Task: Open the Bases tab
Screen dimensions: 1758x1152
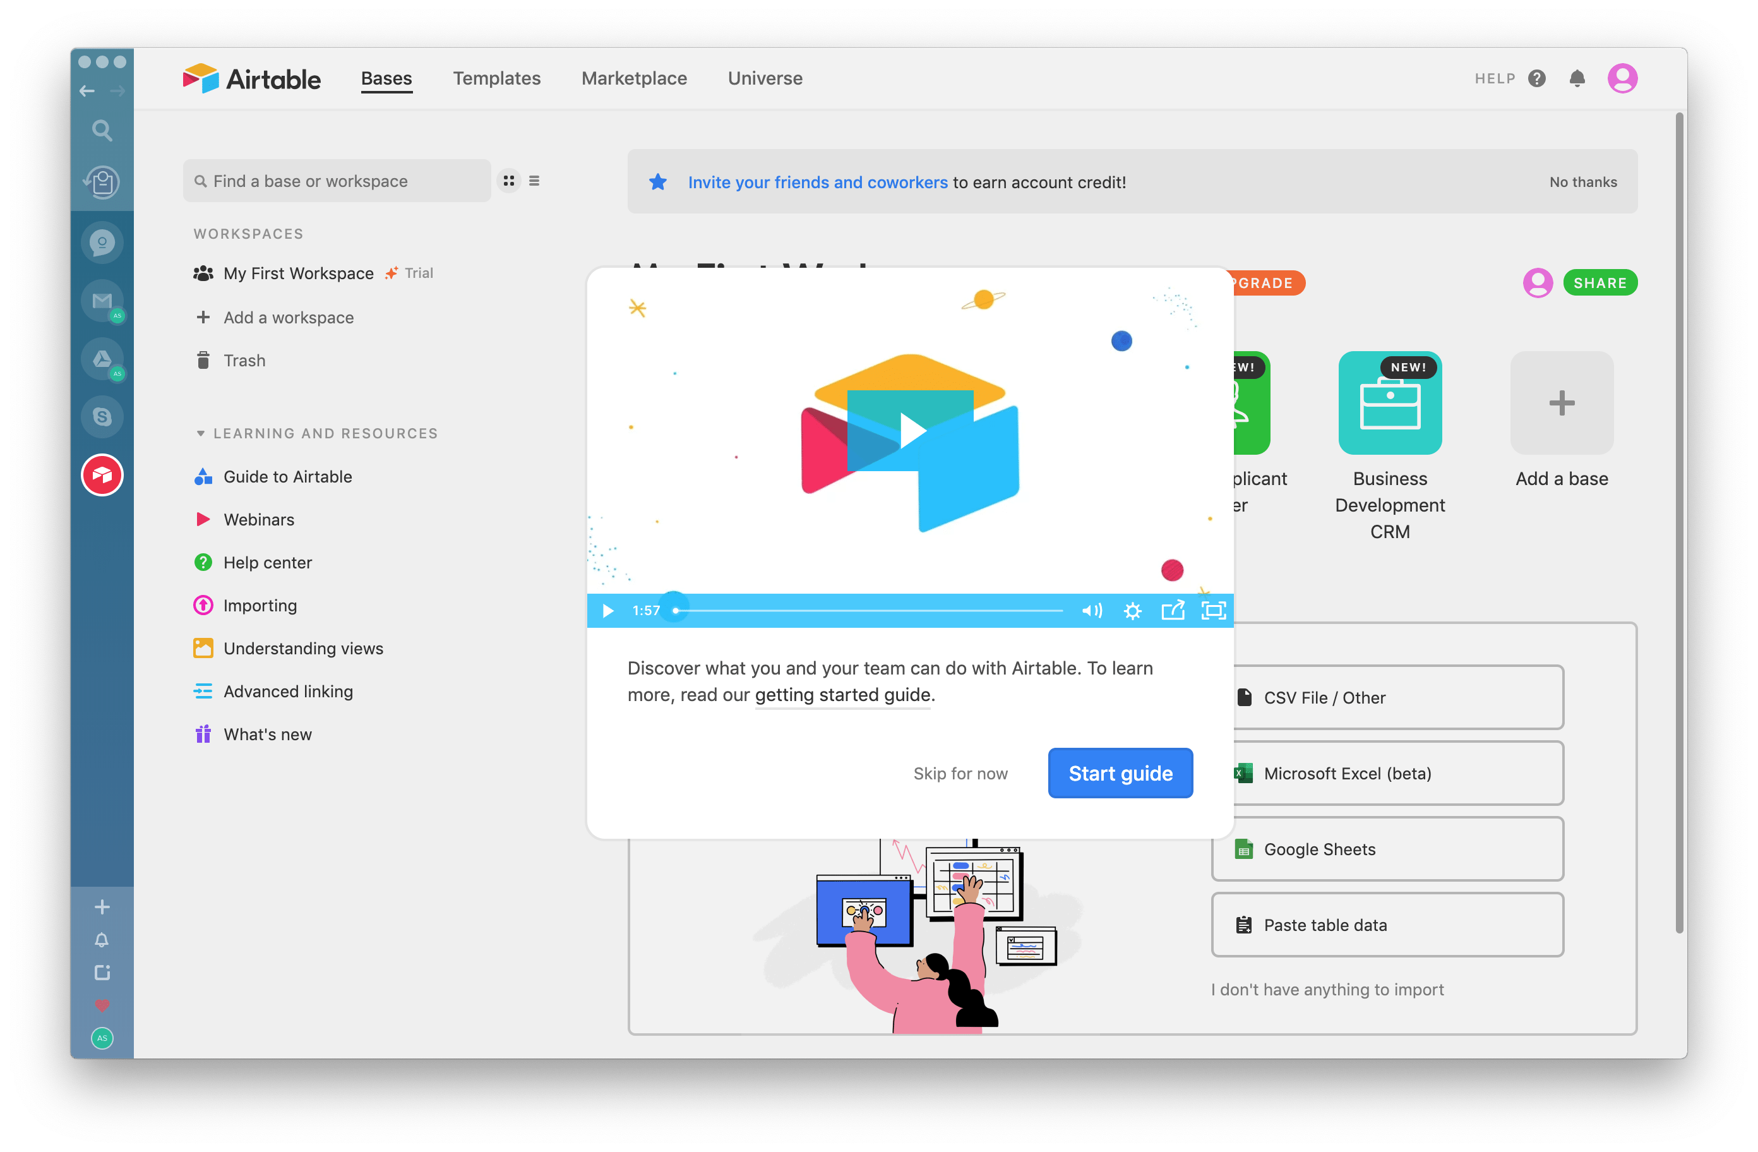Action: click(386, 78)
